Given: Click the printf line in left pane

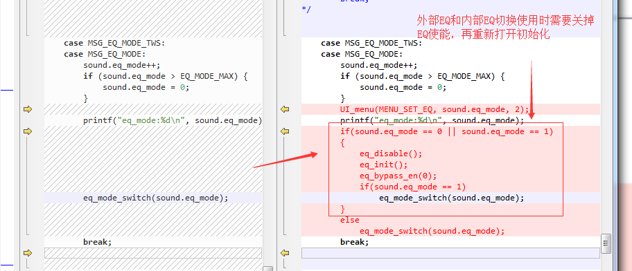Looking at the screenshot, I should 173,120.
